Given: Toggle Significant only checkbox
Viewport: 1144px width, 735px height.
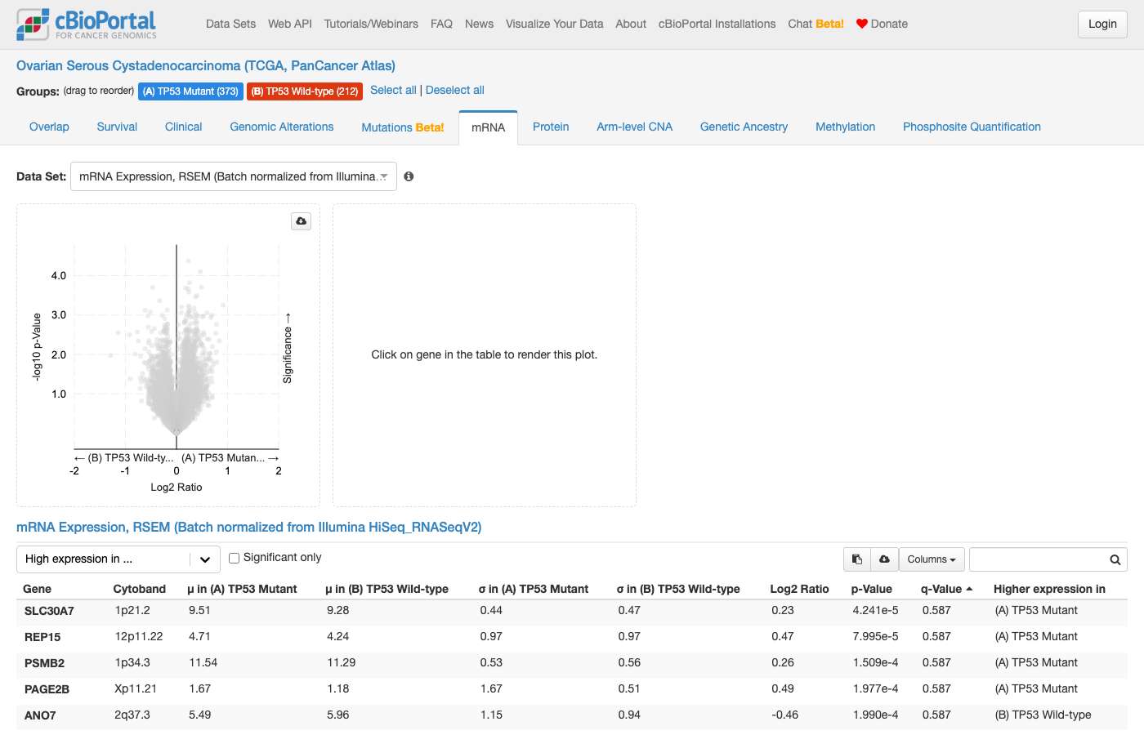Looking at the screenshot, I should [234, 558].
